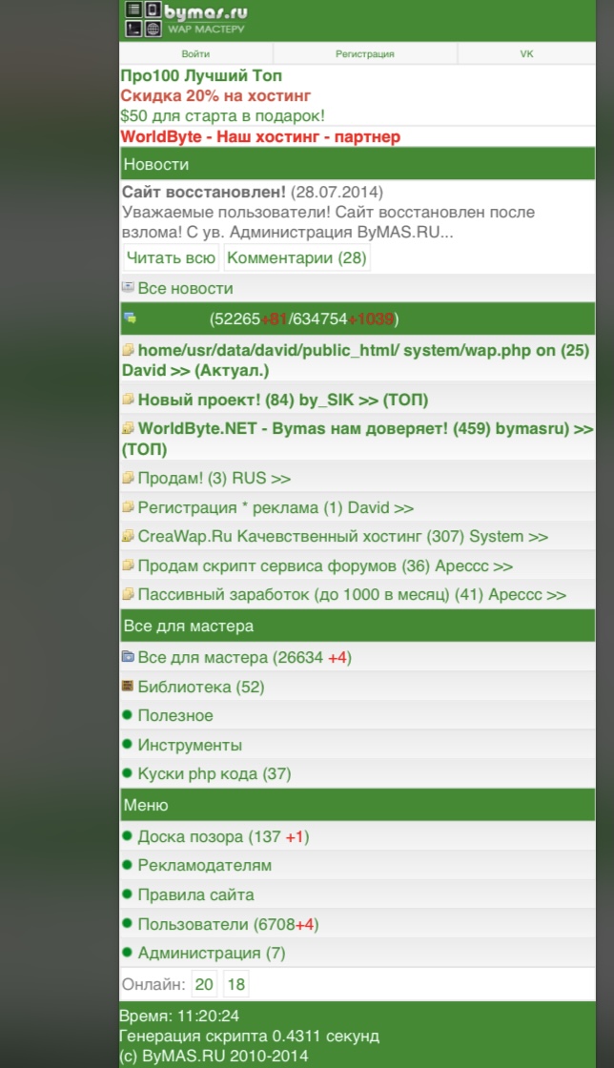This screenshot has width=614, height=1068.
Task: Open WorldByte hosting partner link
Action: pos(260,136)
